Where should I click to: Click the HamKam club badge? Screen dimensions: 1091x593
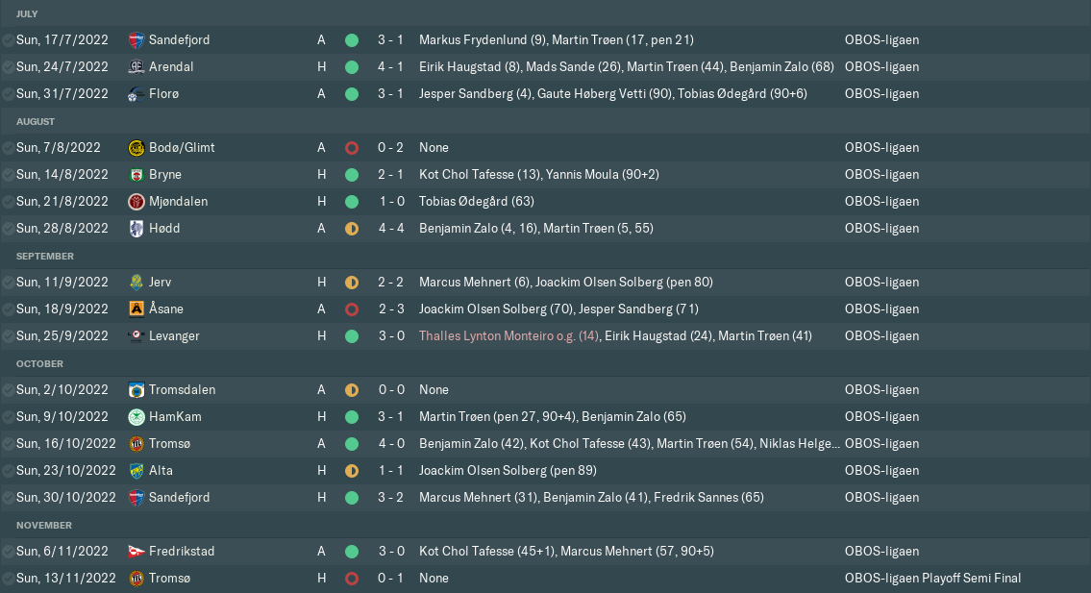point(136,417)
